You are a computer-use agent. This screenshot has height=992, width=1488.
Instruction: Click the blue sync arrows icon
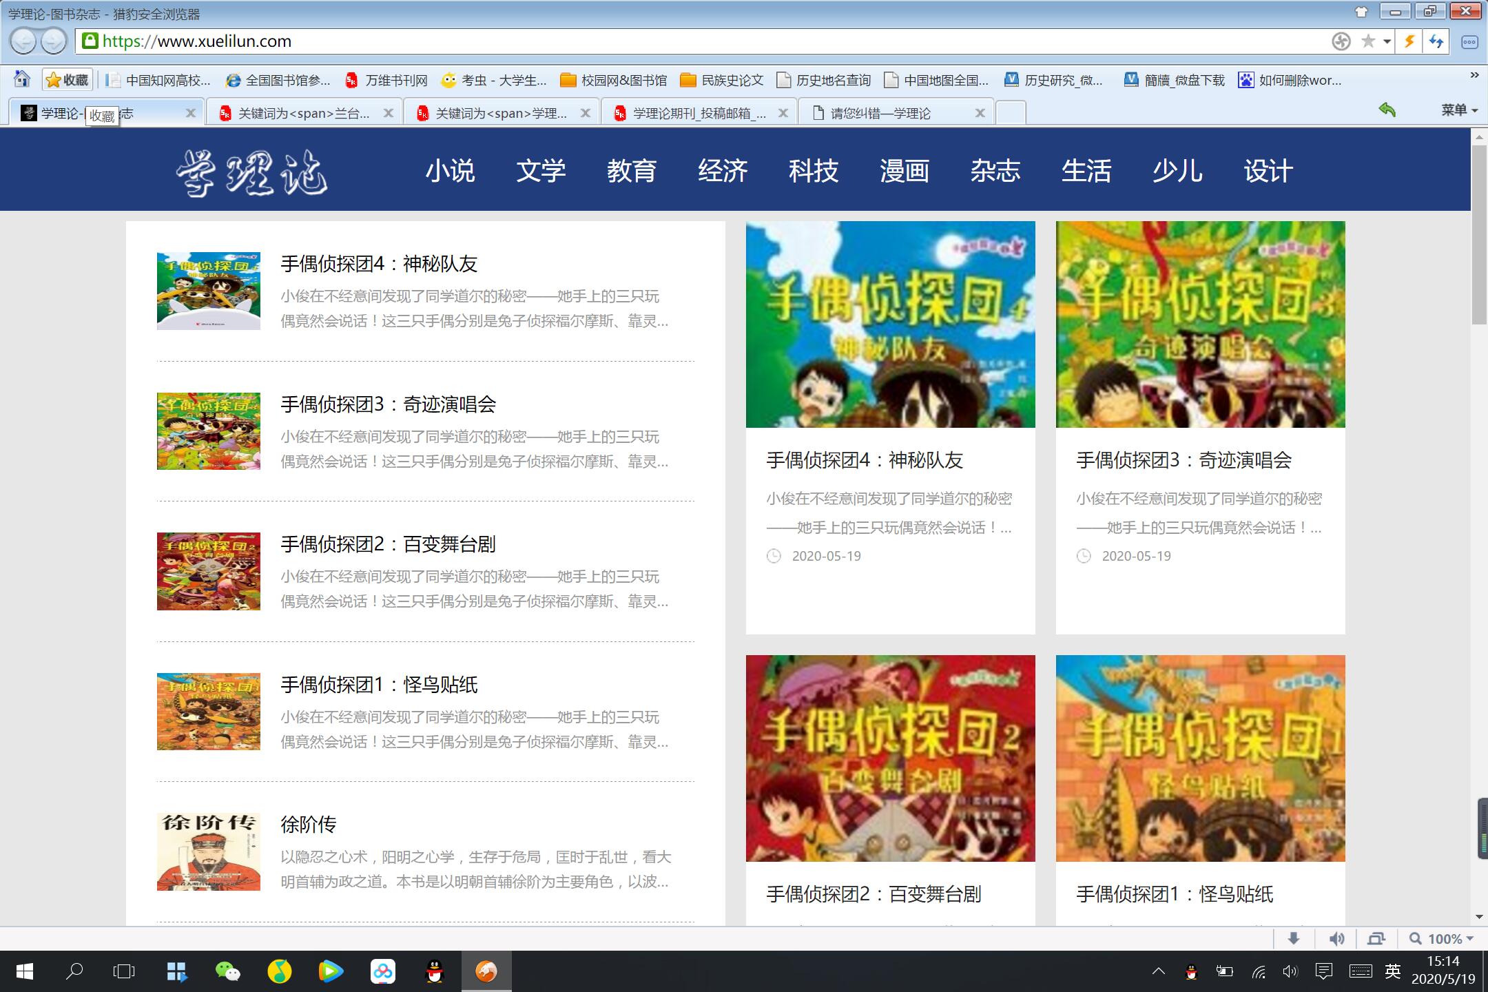1436,41
